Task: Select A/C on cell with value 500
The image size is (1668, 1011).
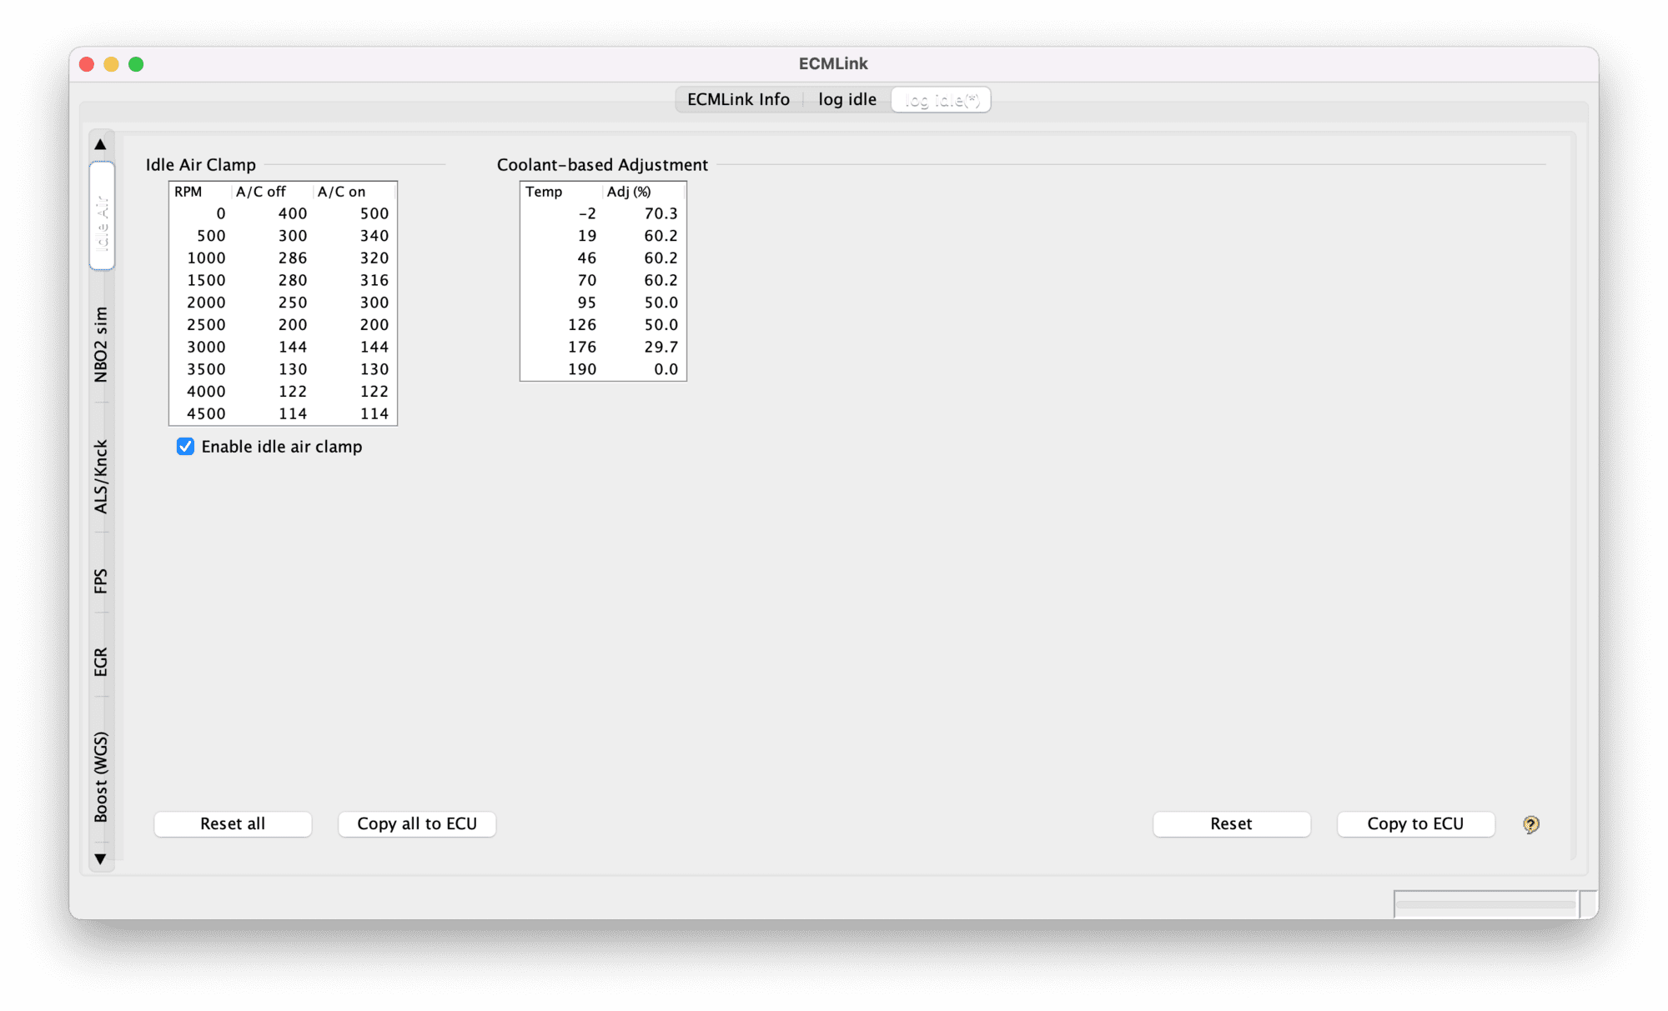Action: pyautogui.click(x=354, y=213)
